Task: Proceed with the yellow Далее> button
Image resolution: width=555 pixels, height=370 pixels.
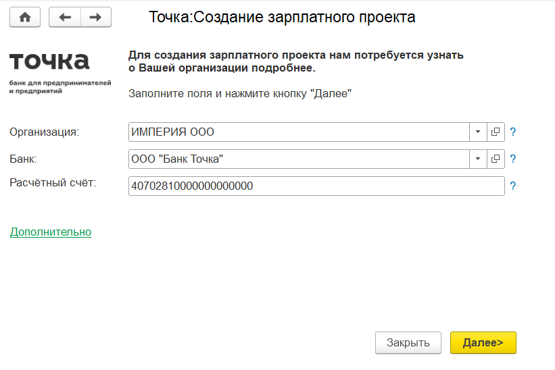Action: (483, 342)
